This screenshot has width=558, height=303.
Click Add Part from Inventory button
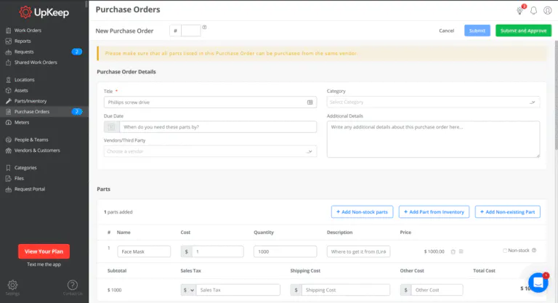pyautogui.click(x=433, y=211)
